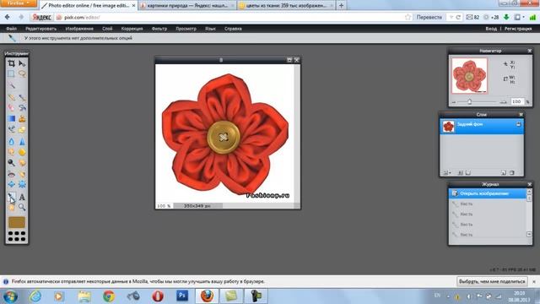Select the Sponge tool
Viewport: 540px width, 304px height.
(x=22, y=152)
